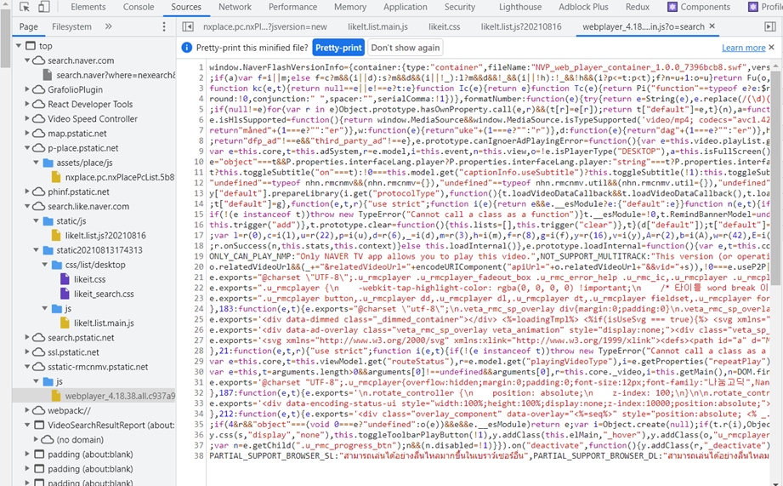Toggle the device toolbar icon
This screenshot has width=783, height=486.
[44, 7]
